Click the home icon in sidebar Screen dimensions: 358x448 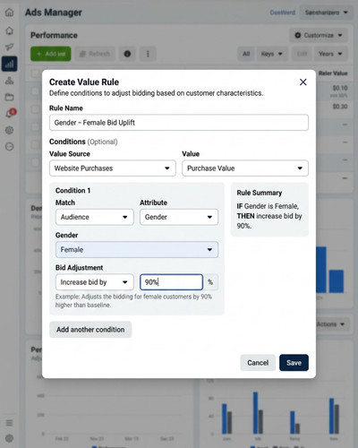[10, 30]
